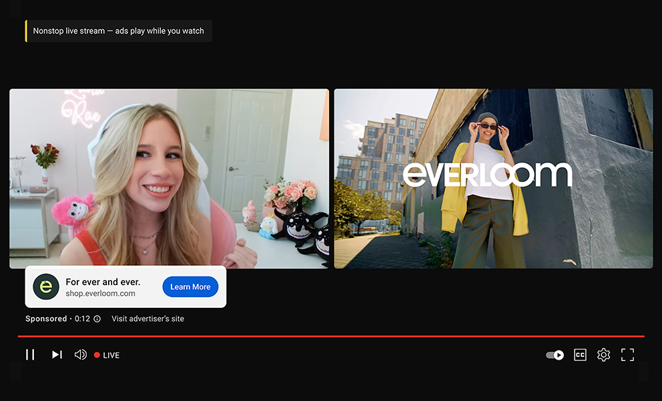
Task: Click the nonstop live stream notice banner
Action: pyautogui.click(x=119, y=31)
